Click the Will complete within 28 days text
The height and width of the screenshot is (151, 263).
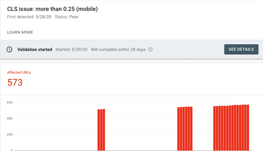118,49
